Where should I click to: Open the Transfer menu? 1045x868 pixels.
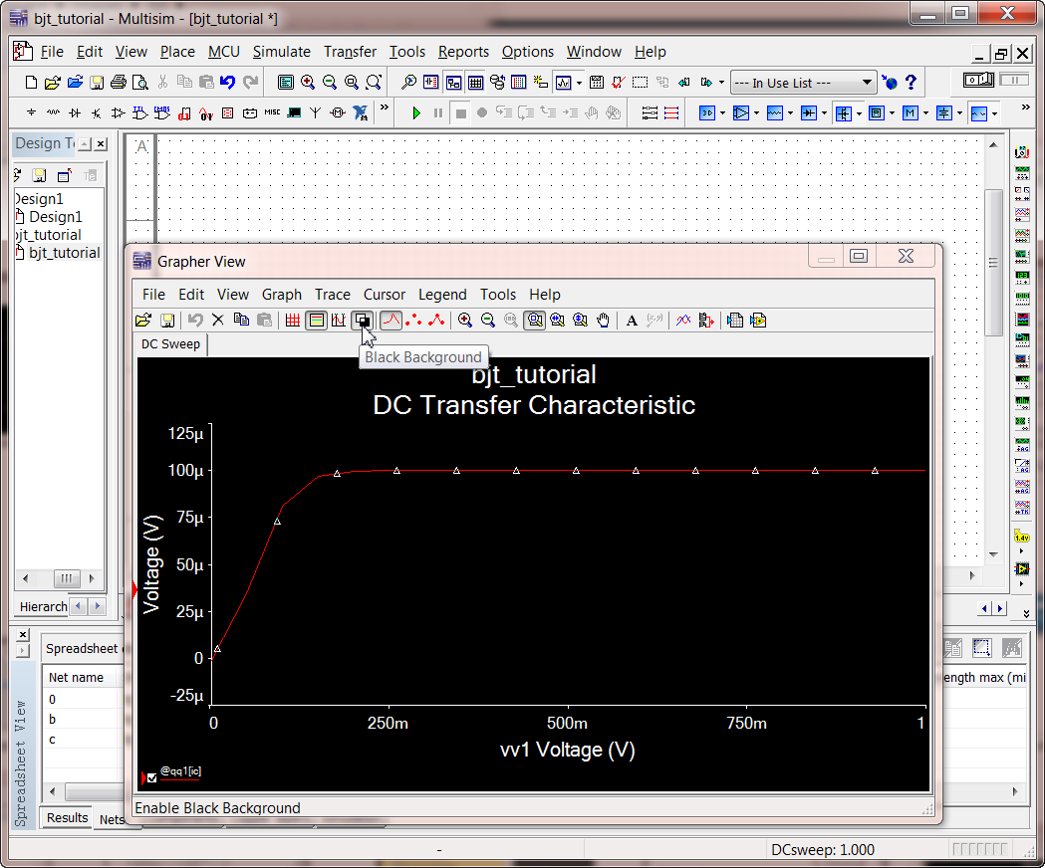click(350, 52)
